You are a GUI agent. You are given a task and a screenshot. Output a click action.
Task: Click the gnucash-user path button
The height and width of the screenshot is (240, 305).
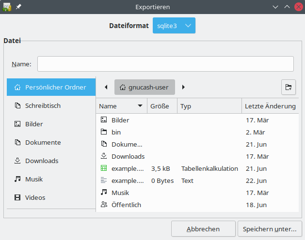(144, 87)
